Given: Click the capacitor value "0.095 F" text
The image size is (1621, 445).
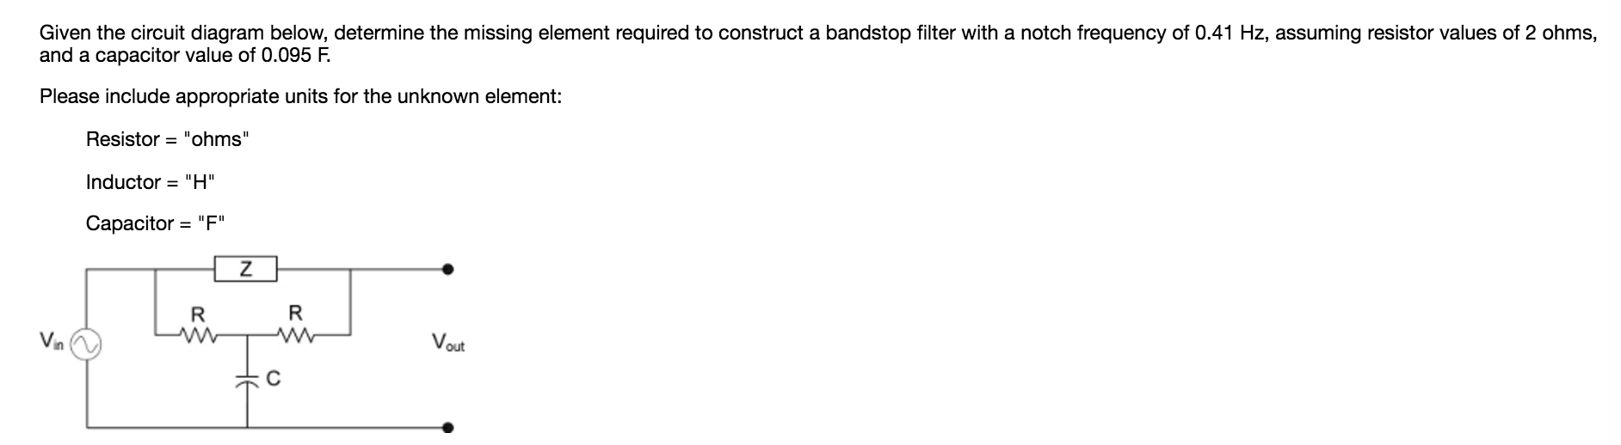Looking at the screenshot, I should [297, 57].
